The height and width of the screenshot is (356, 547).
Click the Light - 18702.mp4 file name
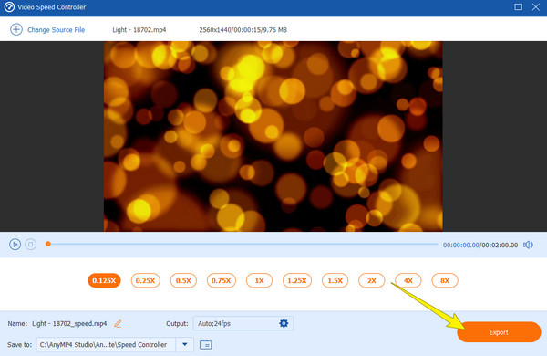pyautogui.click(x=139, y=30)
